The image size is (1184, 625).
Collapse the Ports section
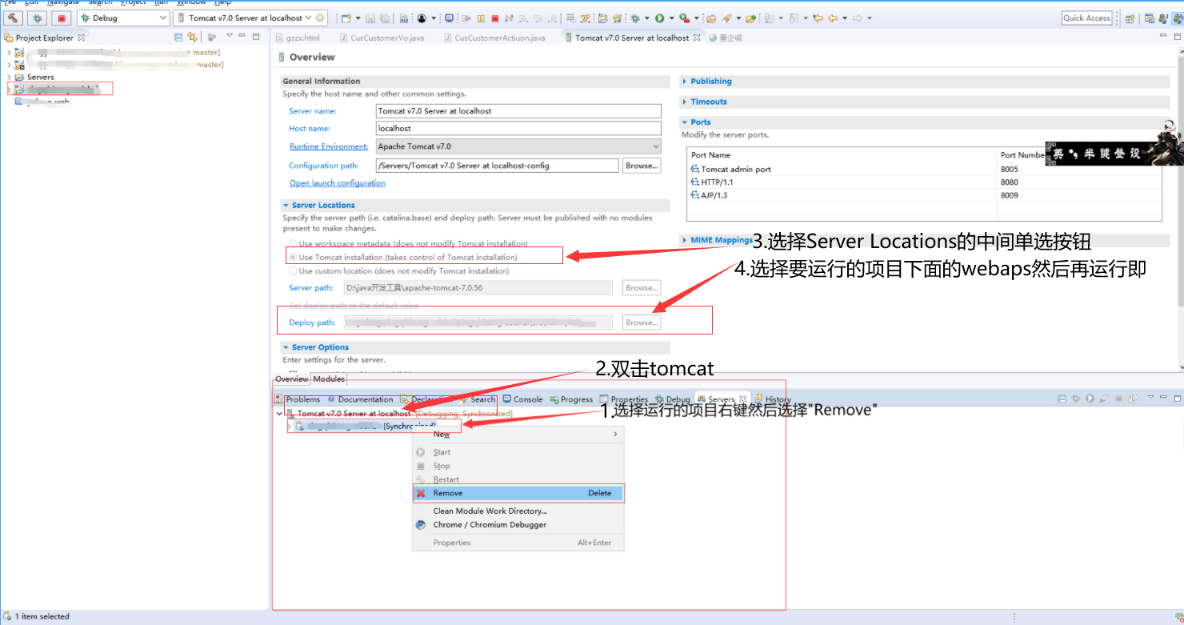click(686, 122)
